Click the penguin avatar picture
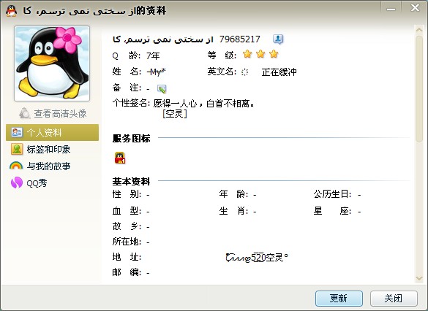 pyautogui.click(x=52, y=64)
